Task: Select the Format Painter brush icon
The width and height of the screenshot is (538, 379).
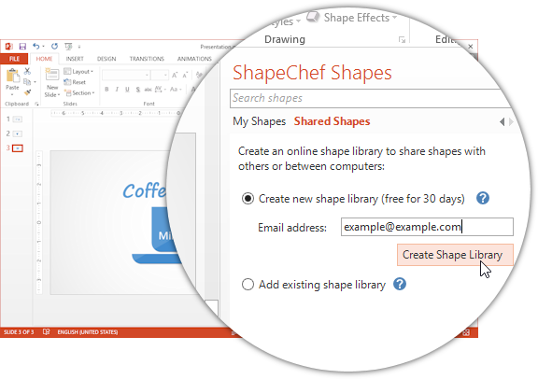Action: (27, 92)
